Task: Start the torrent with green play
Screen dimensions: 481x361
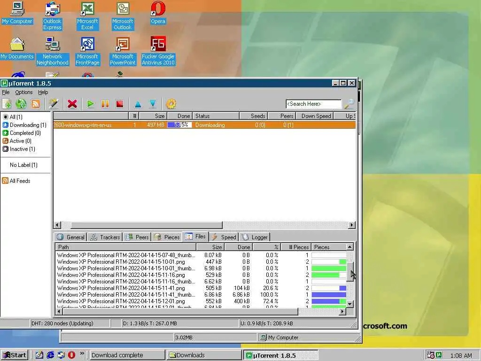Action: pyautogui.click(x=91, y=104)
